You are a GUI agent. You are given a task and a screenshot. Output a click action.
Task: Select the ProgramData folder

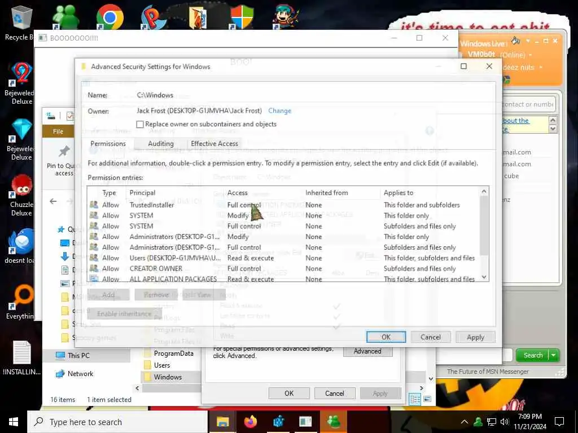coord(173,354)
